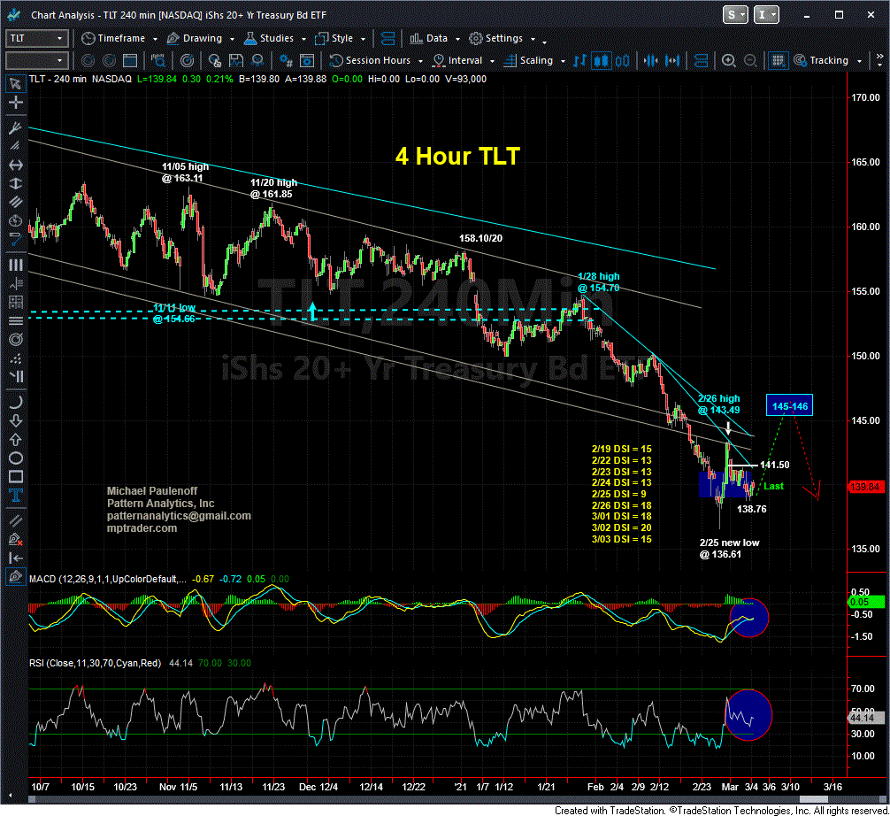Click the Interval button

click(457, 61)
